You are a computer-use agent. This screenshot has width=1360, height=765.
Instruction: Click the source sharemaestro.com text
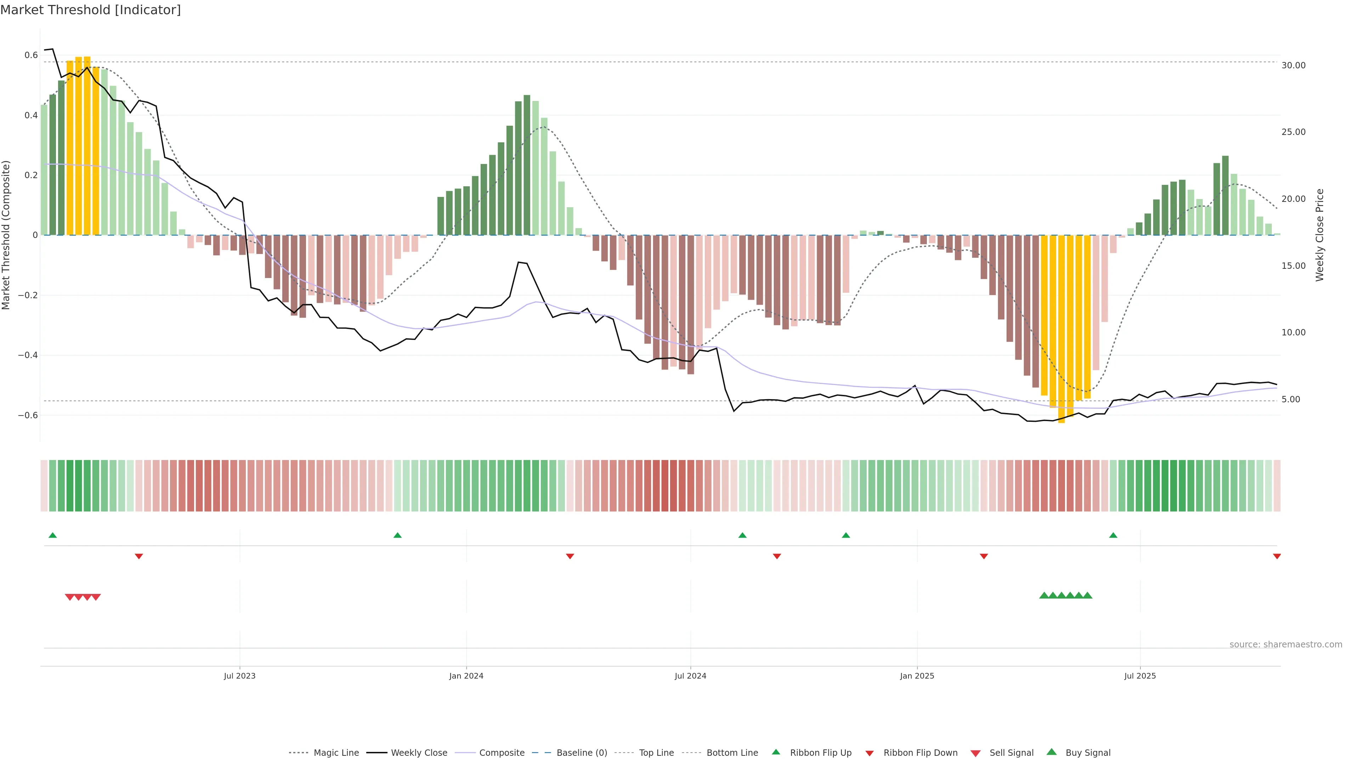coord(1286,645)
